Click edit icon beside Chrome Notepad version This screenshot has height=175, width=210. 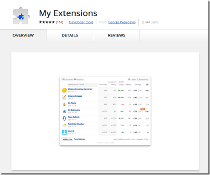(69, 99)
